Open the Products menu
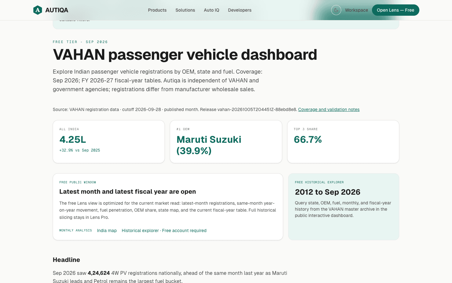 pyautogui.click(x=157, y=10)
